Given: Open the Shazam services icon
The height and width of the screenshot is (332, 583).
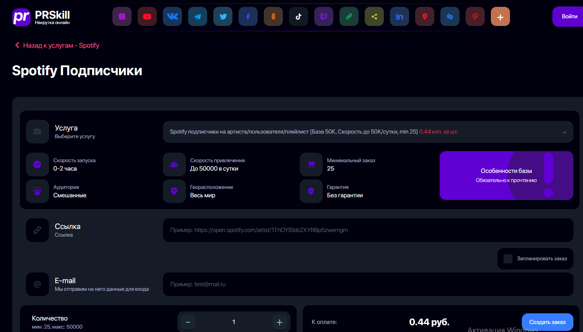Looking at the screenshot, I should pyautogui.click(x=450, y=16).
